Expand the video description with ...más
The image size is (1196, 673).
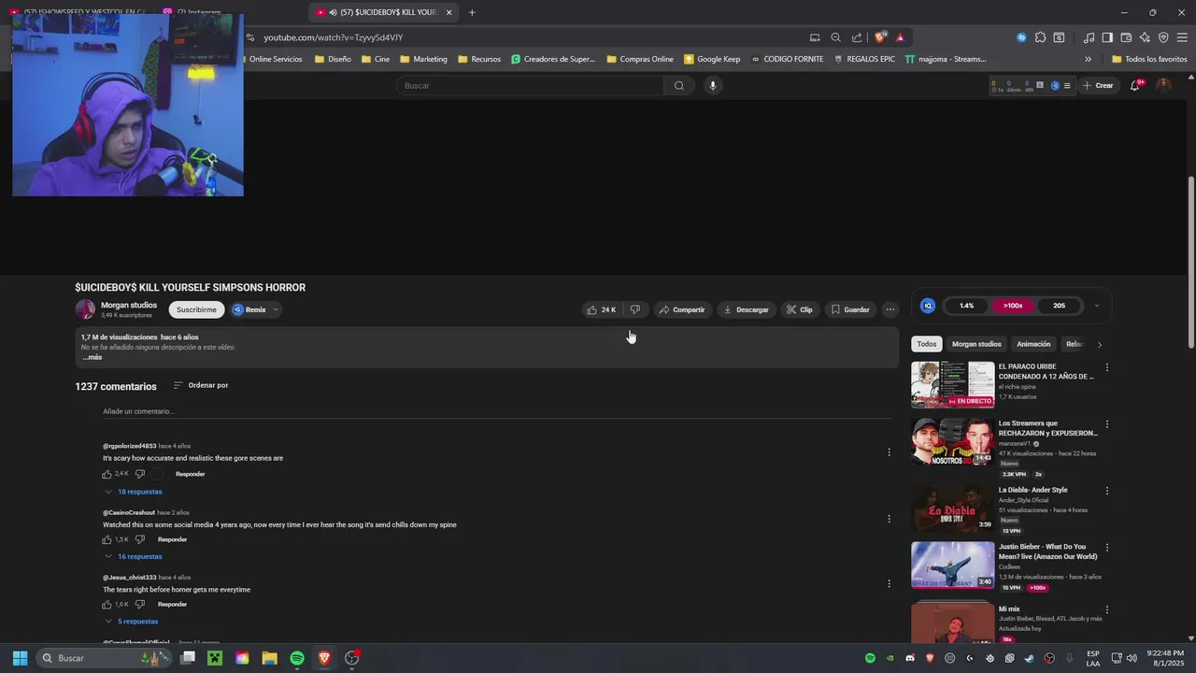coord(92,357)
